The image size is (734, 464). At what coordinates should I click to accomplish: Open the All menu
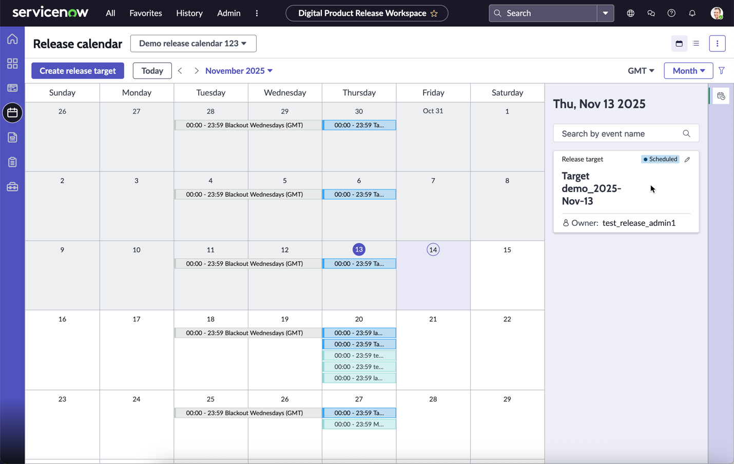(x=110, y=13)
